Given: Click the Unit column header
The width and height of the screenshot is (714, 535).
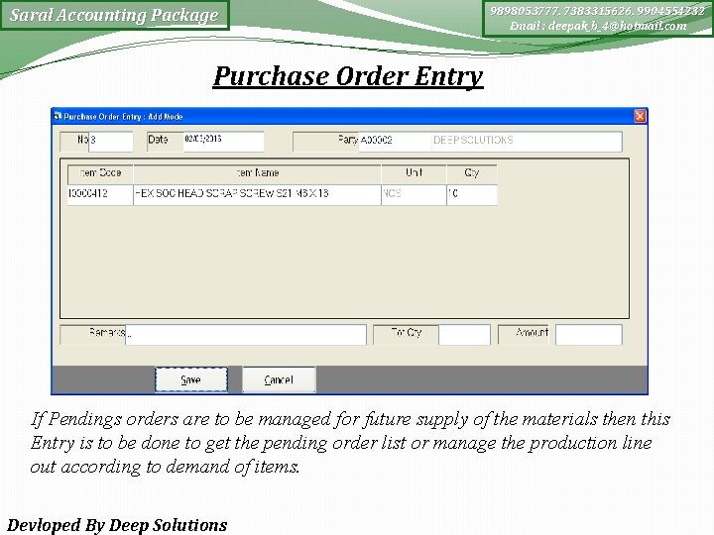Looking at the screenshot, I should pos(414,173).
